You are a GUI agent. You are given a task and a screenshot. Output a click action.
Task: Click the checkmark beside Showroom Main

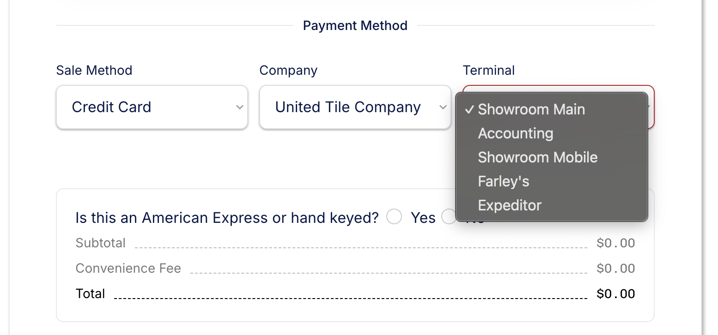[x=469, y=109]
